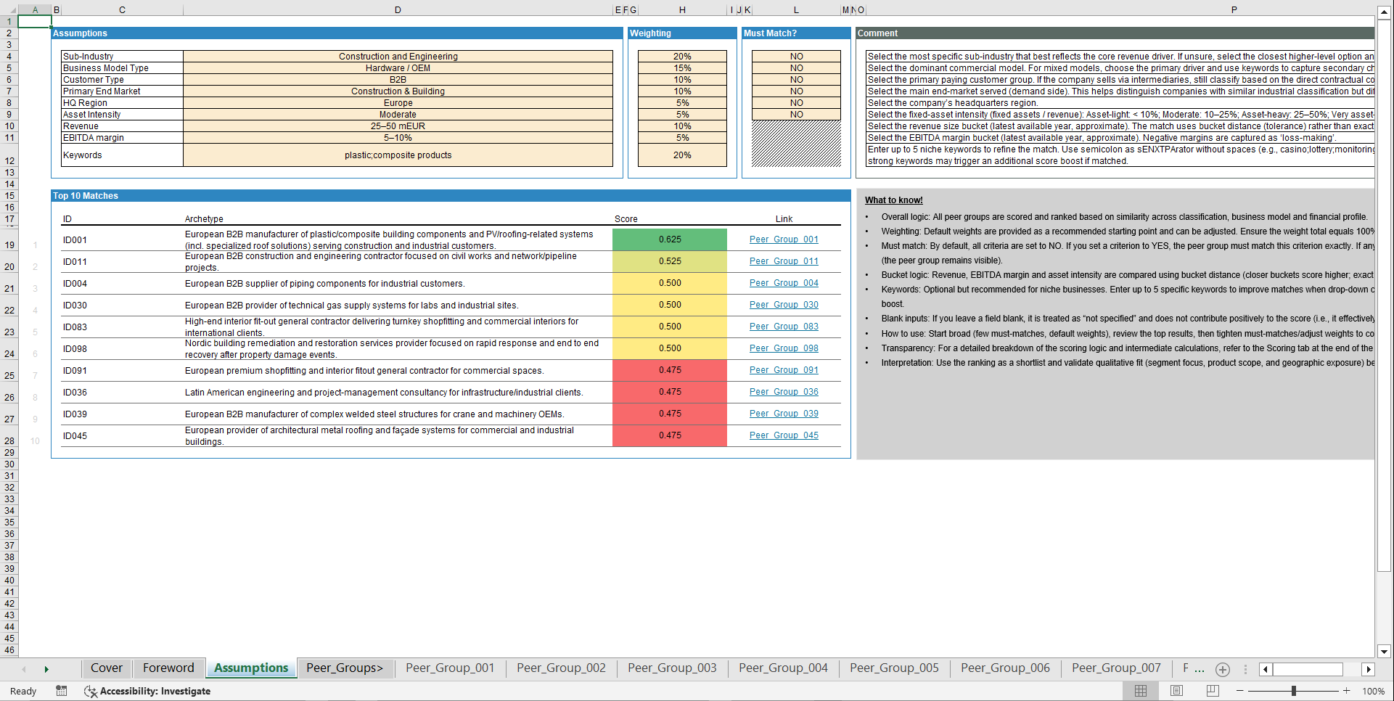Toggle Must Match for Revenue
Viewport: 1394px width, 701px height.
pyautogui.click(x=796, y=126)
